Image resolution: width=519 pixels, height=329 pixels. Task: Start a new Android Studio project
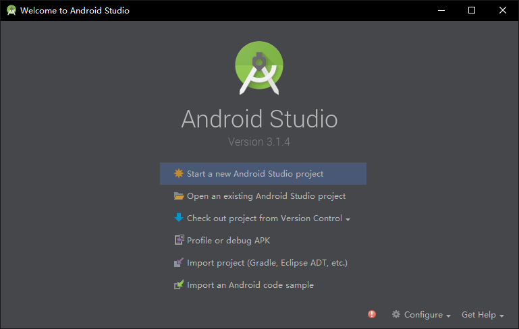click(263, 173)
